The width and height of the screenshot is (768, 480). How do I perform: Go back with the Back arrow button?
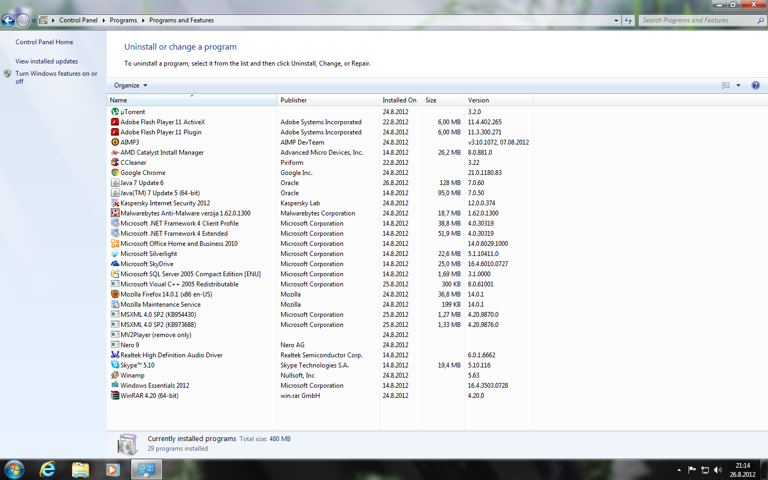[8, 20]
